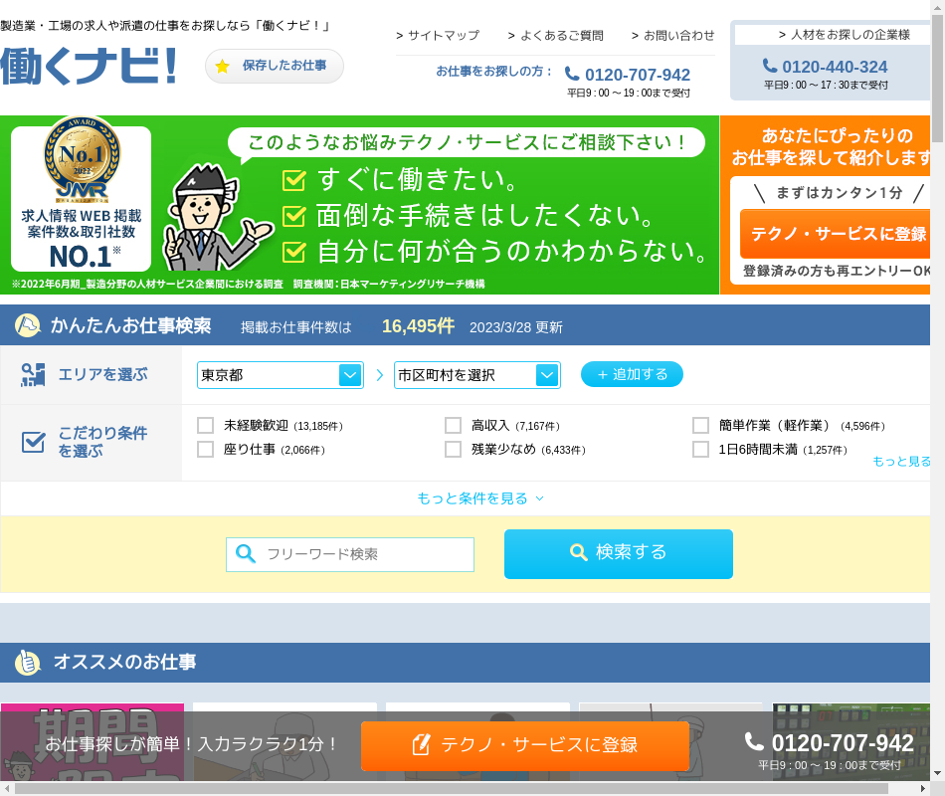Click the 働くナビ! site logo
This screenshot has width=945, height=796.
(x=88, y=66)
